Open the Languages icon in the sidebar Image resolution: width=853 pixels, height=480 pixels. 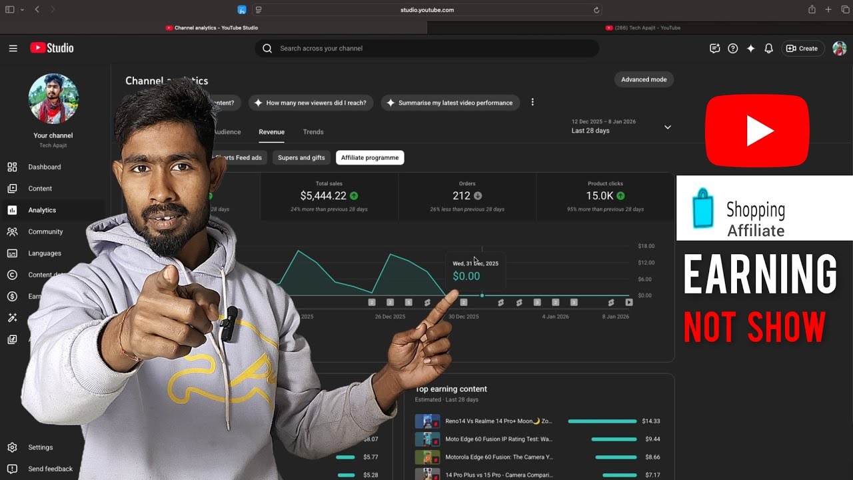pyautogui.click(x=12, y=253)
